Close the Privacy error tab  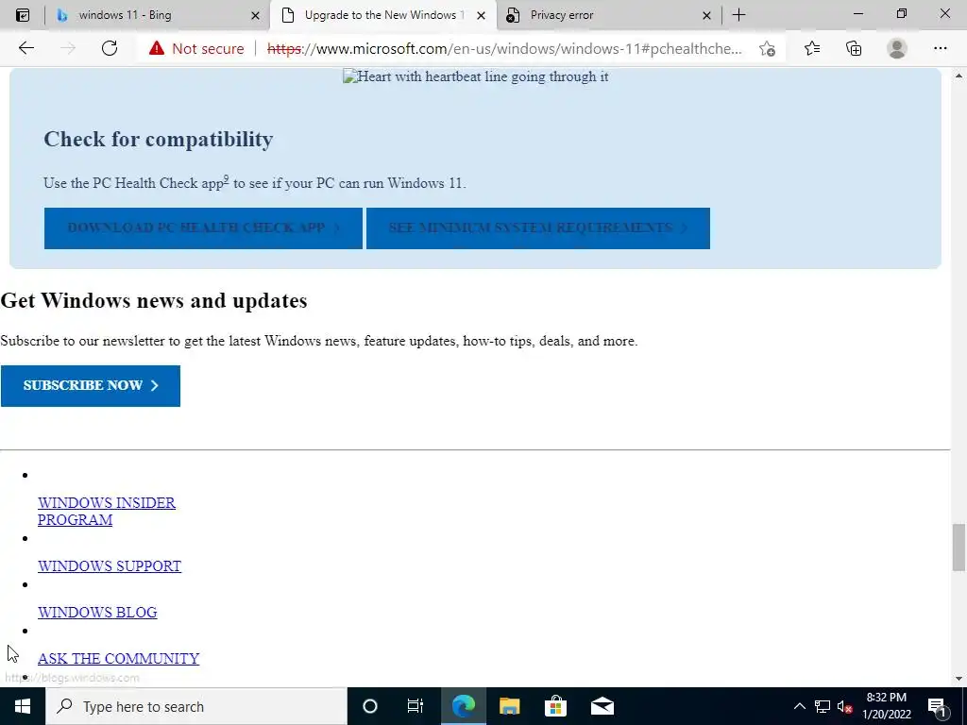(706, 15)
